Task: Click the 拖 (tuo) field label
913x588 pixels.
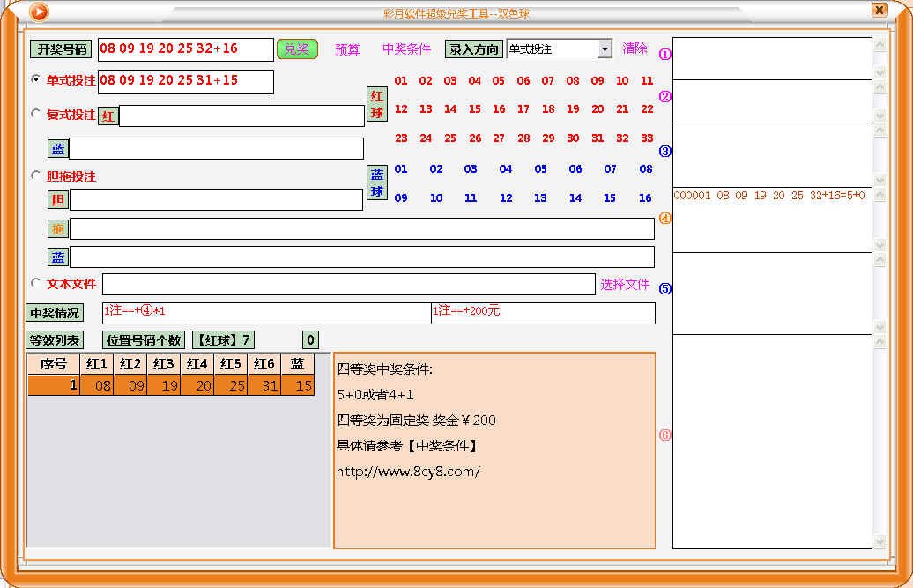Action: (57, 228)
